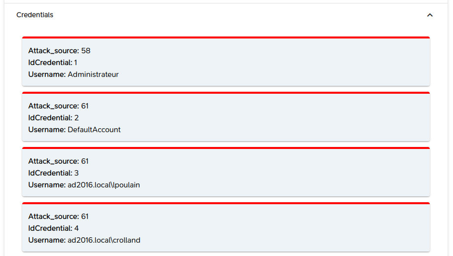Image resolution: width=453 pixels, height=256 pixels.
Task: Collapse the Credentials section chevron
Action: 430,15
